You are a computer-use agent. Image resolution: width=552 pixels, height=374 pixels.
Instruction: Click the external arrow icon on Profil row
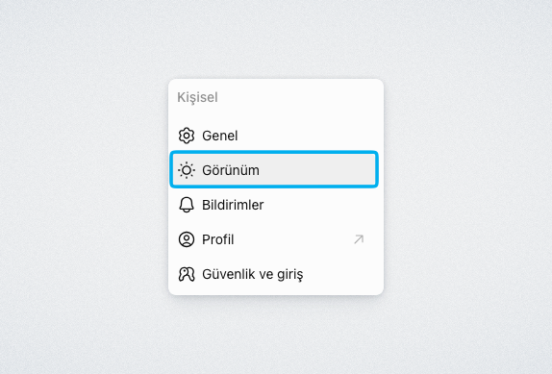point(359,239)
